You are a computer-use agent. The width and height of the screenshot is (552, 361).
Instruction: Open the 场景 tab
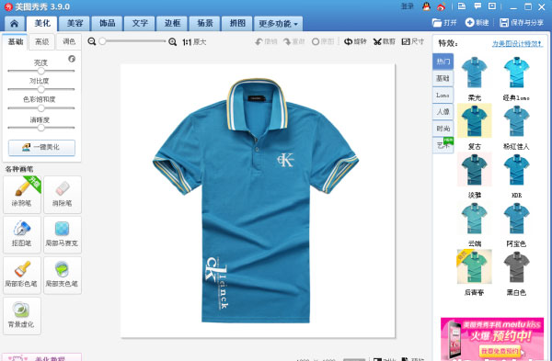click(x=205, y=24)
